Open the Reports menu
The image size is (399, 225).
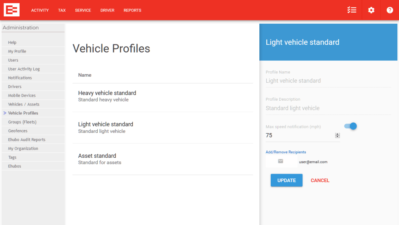pyautogui.click(x=132, y=10)
